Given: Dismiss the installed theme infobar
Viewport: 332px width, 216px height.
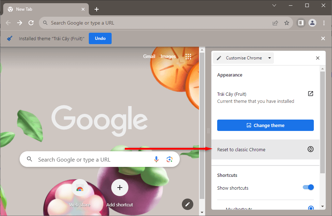Looking at the screenshot, I should click(x=323, y=38).
